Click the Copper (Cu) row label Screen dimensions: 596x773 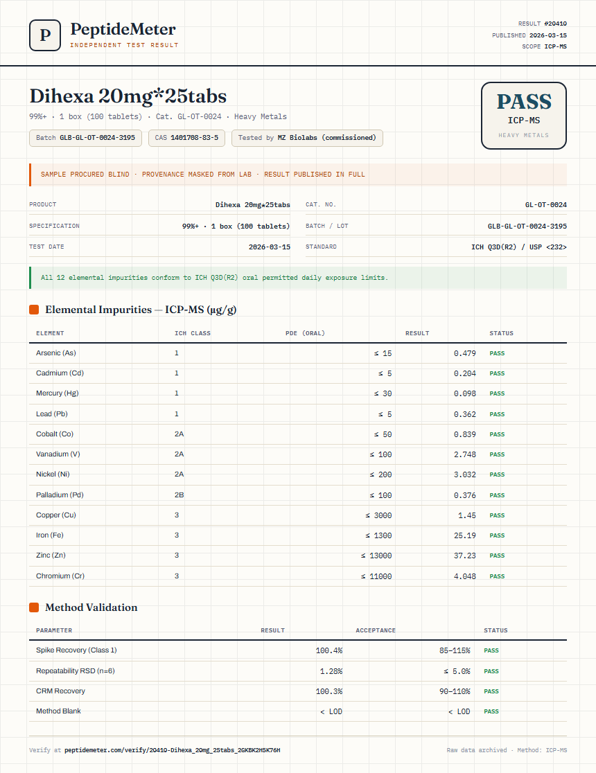coord(55,515)
